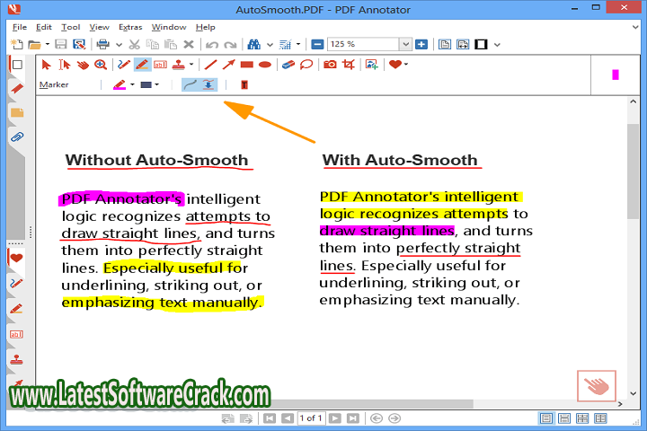Expand the Print options dropdown arrow
The image size is (647, 431).
point(119,44)
